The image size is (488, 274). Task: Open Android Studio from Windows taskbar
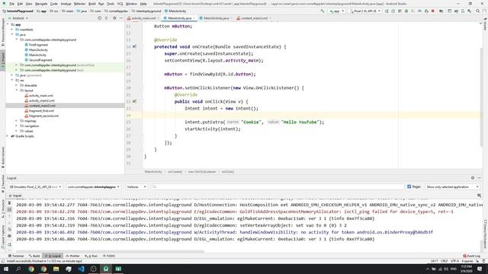(x=106, y=269)
